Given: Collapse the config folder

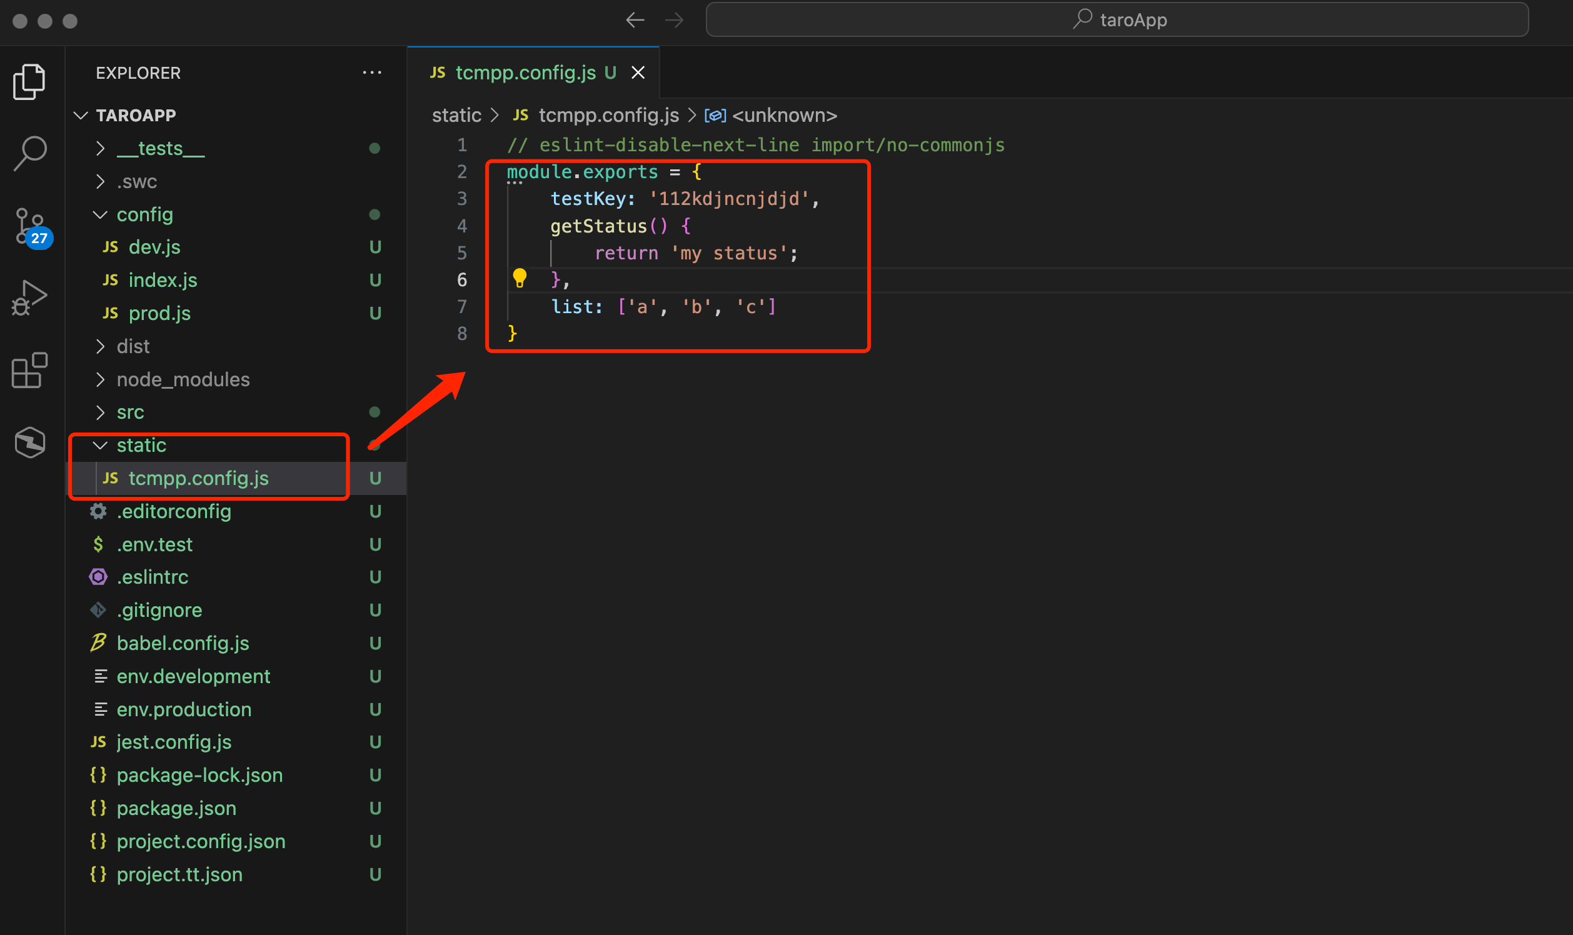Looking at the screenshot, I should (144, 215).
